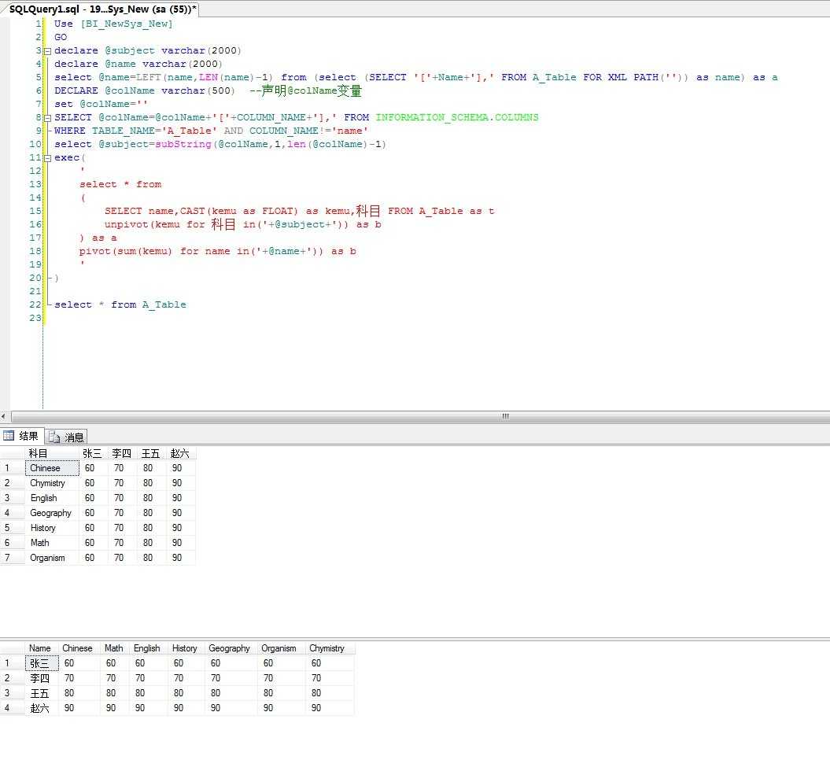
Task: Click the Geography cell in first grid
Action: tap(52, 513)
